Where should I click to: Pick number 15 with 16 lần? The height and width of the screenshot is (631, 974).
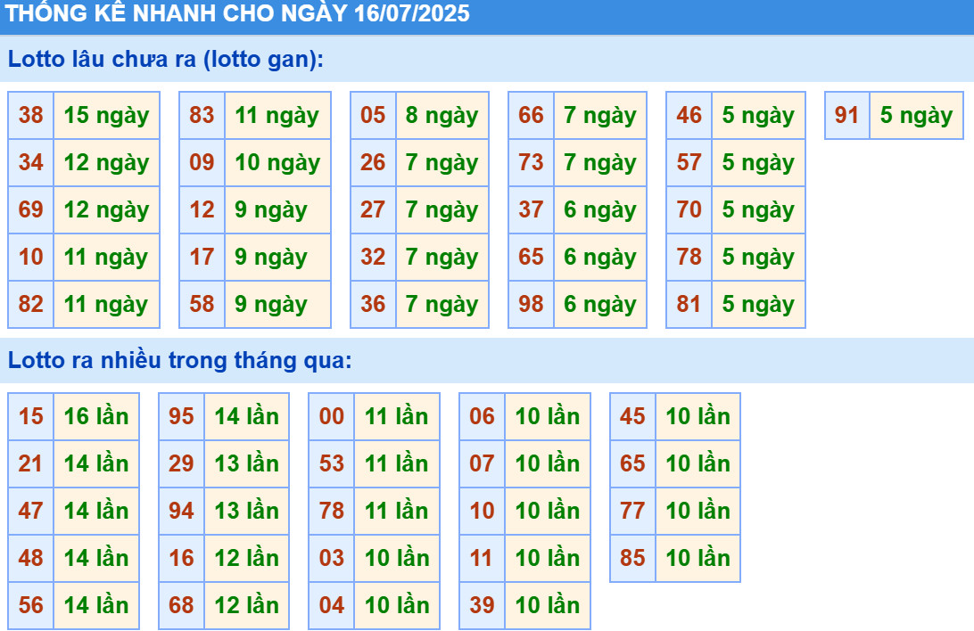31,417
